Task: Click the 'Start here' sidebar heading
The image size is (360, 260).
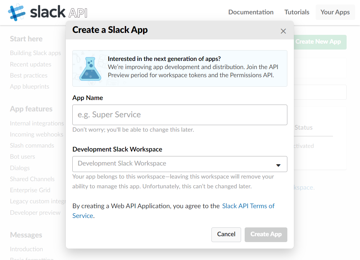Action: click(26, 39)
